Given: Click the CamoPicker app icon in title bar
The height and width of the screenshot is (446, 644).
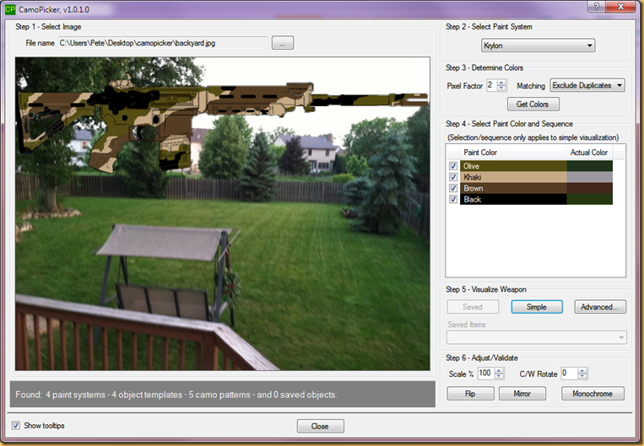Looking at the screenshot, I should 10,9.
